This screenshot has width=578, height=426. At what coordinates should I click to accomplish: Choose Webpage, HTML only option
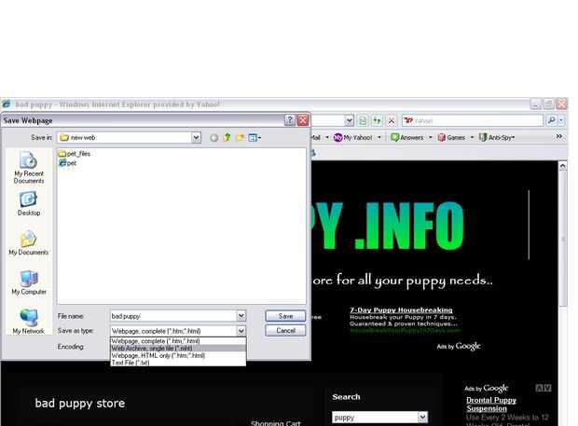point(178,355)
